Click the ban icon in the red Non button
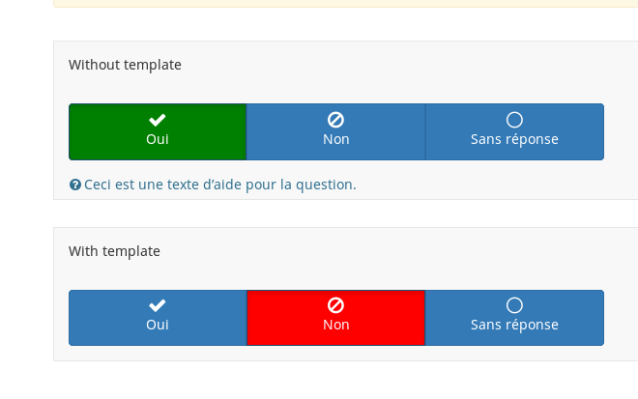638x399 pixels. (335, 305)
